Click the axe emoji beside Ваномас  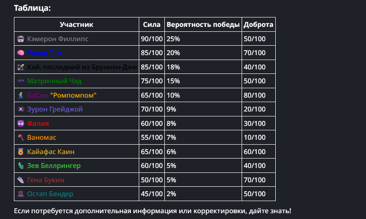[21, 137]
